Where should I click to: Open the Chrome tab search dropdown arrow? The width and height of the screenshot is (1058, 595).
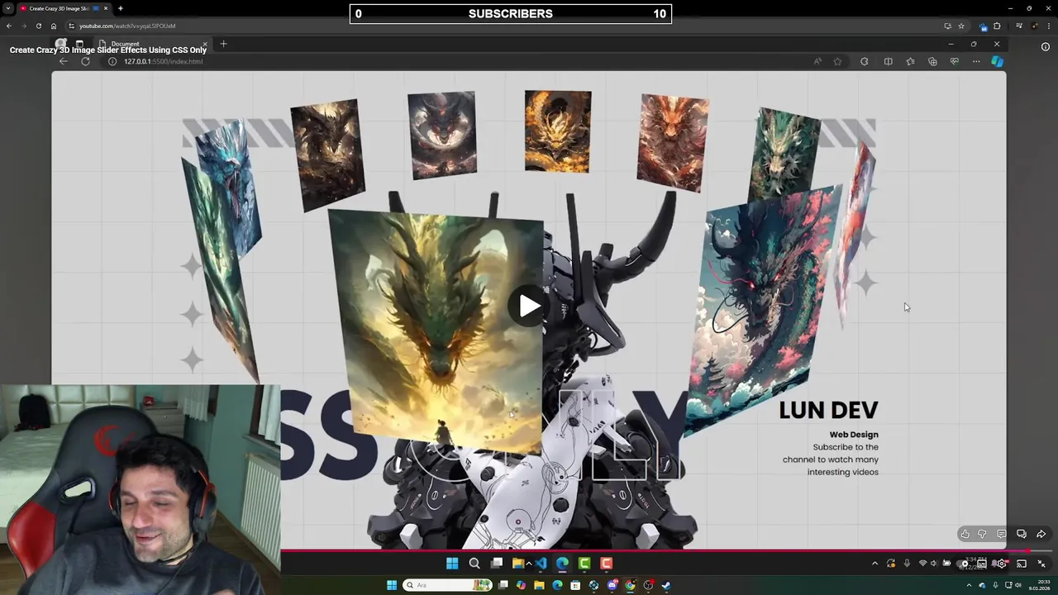click(x=8, y=8)
